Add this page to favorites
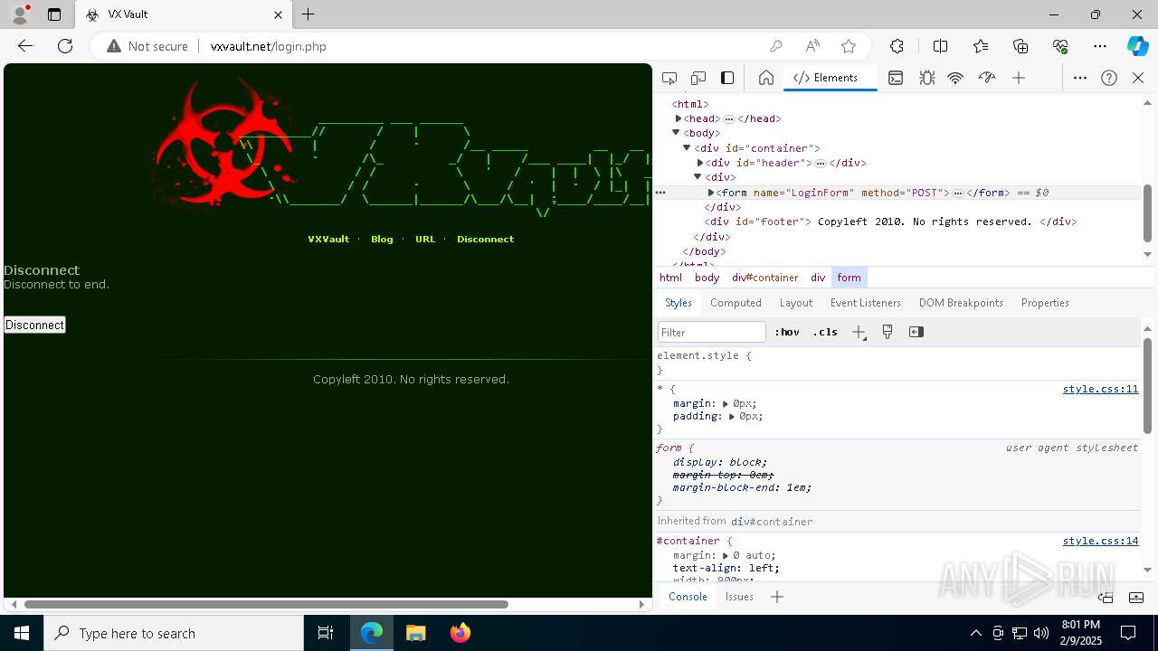 point(849,46)
